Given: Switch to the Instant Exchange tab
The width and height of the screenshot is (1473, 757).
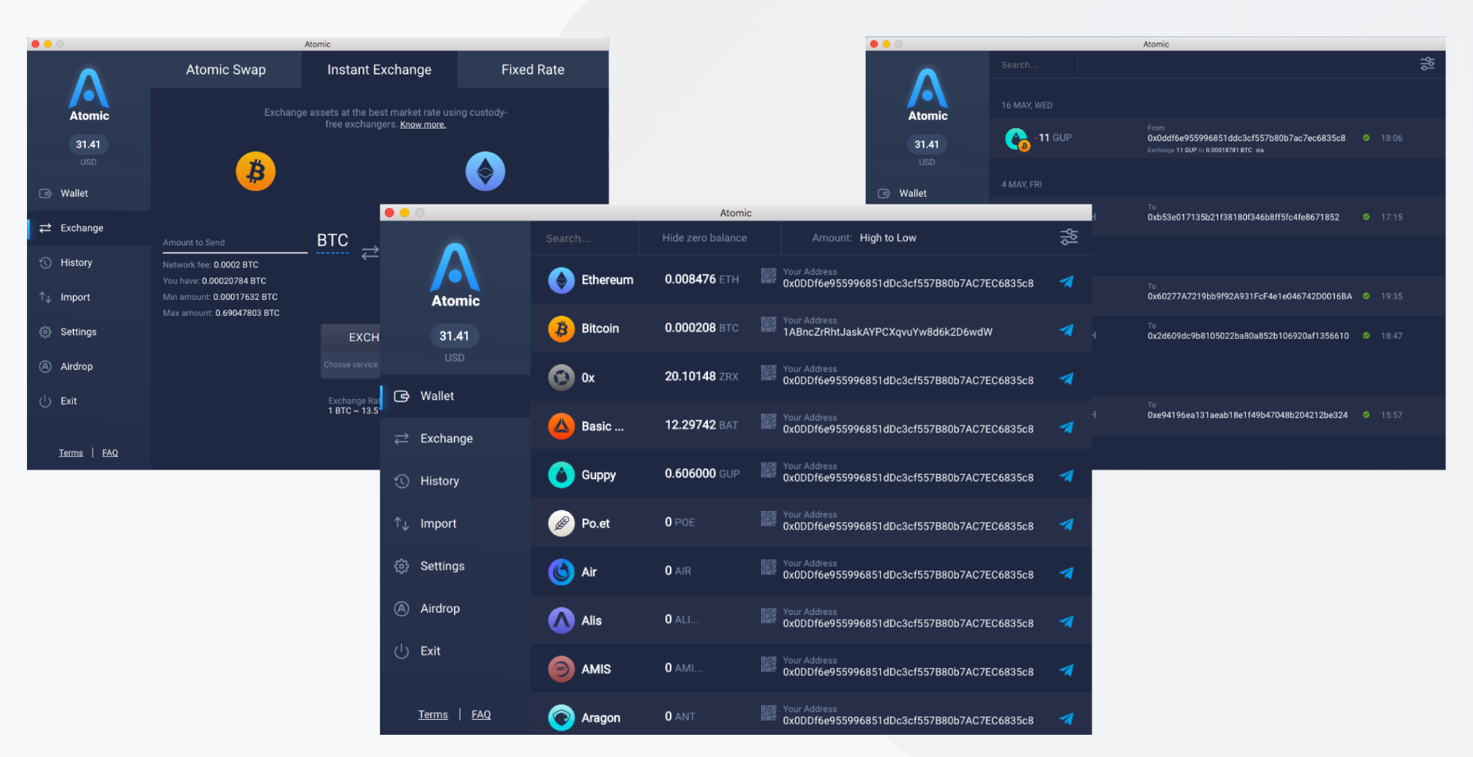Looking at the screenshot, I should pyautogui.click(x=379, y=70).
